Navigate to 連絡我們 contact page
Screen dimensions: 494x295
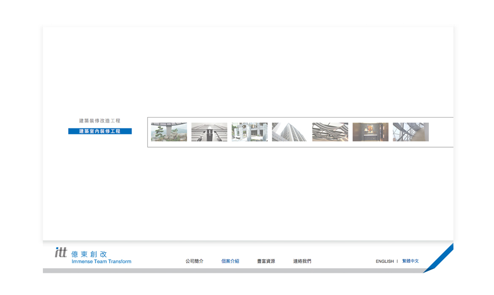pyautogui.click(x=302, y=261)
